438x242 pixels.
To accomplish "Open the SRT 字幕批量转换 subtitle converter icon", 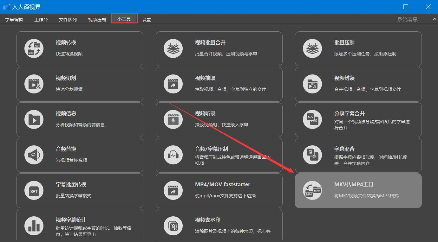I will (34, 190).
